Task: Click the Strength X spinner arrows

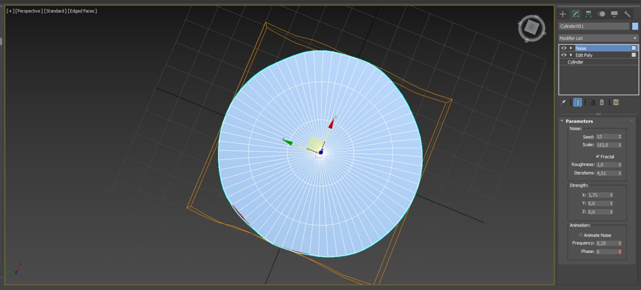Action: coord(611,195)
